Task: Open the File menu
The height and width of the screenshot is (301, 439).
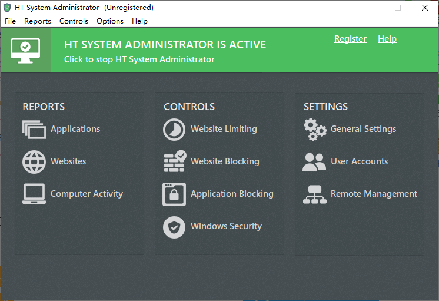Action: point(11,21)
